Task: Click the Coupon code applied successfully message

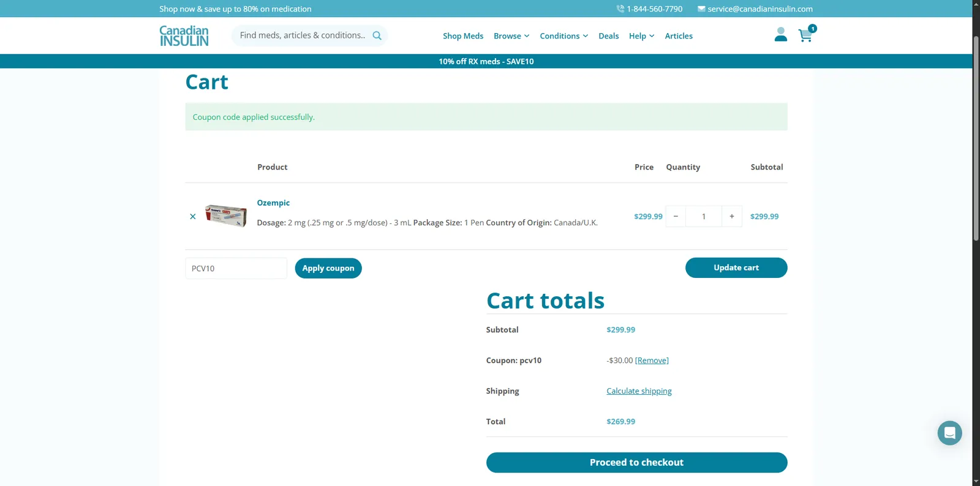Action: point(254,117)
